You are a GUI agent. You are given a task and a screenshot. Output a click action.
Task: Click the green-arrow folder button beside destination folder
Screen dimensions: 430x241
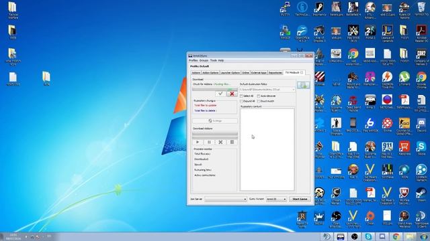pyautogui.click(x=303, y=85)
